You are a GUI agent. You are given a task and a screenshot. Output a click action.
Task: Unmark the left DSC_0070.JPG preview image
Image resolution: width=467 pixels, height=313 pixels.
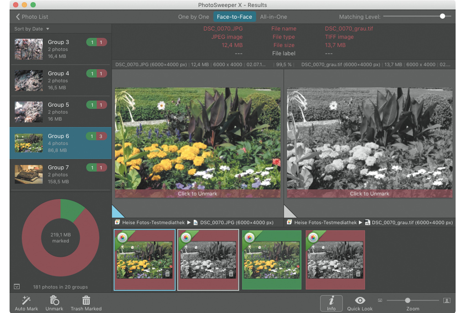pyautogui.click(x=197, y=194)
